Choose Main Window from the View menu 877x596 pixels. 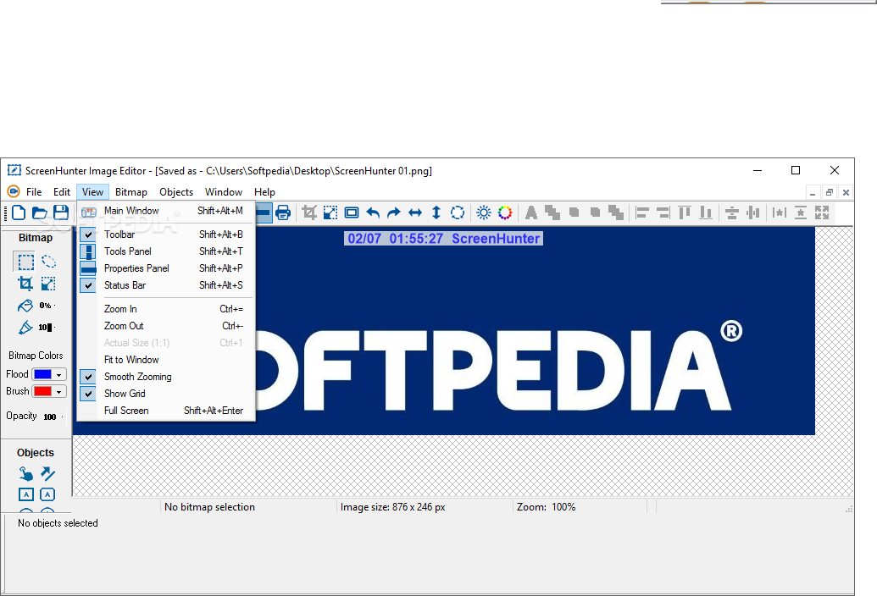(x=166, y=211)
